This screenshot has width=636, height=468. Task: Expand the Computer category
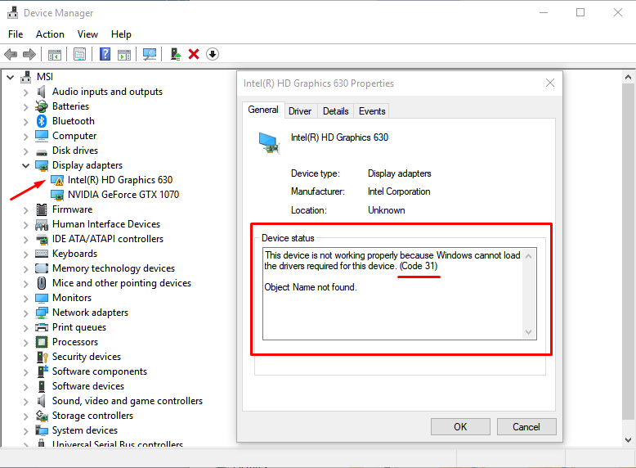click(26, 136)
